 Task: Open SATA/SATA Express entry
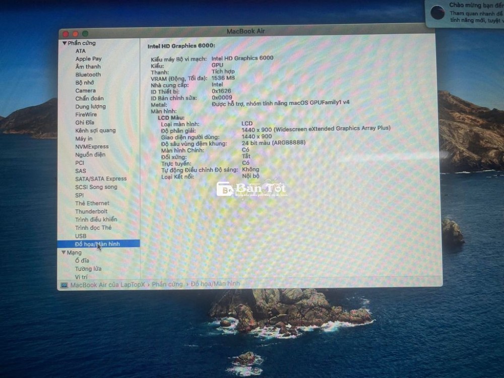point(101,179)
